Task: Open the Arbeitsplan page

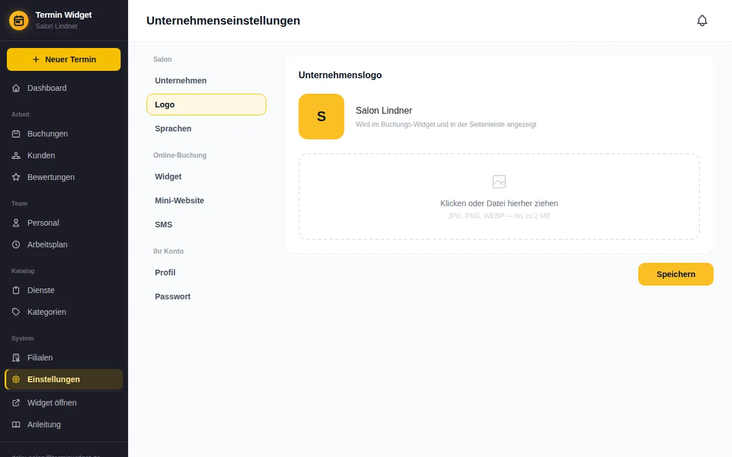Action: [x=63, y=244]
